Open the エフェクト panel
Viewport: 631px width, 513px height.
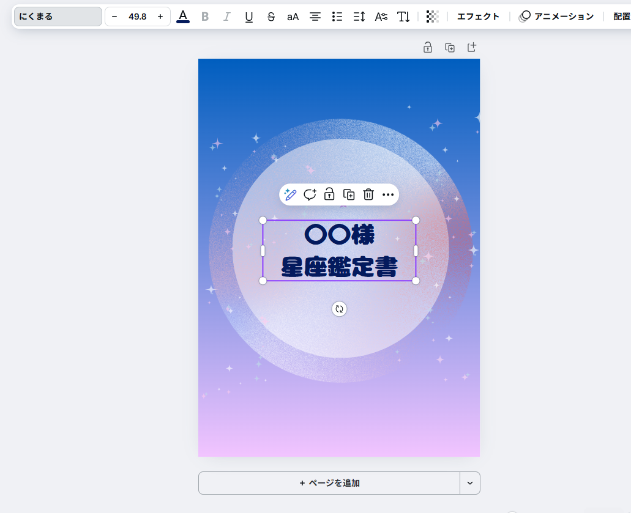pyautogui.click(x=478, y=17)
